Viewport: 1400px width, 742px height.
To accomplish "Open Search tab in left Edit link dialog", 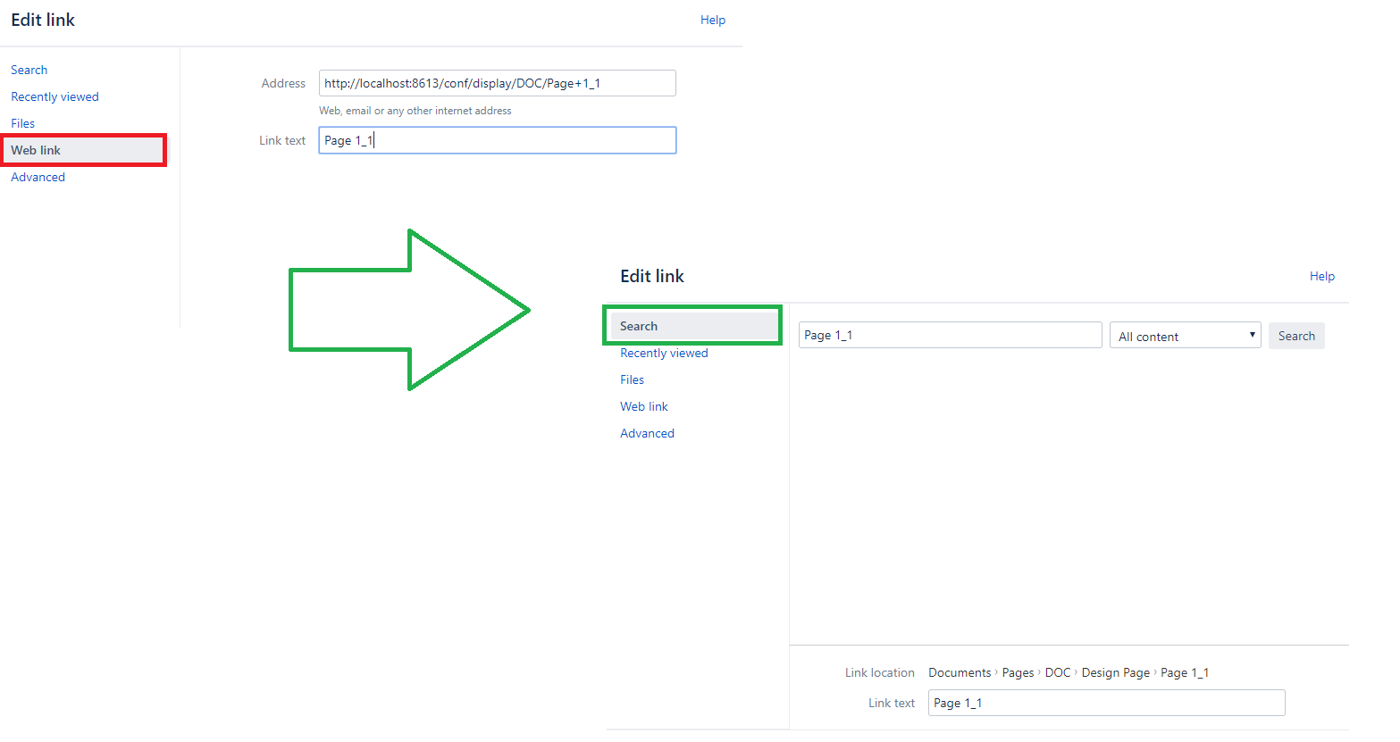I will click(29, 70).
